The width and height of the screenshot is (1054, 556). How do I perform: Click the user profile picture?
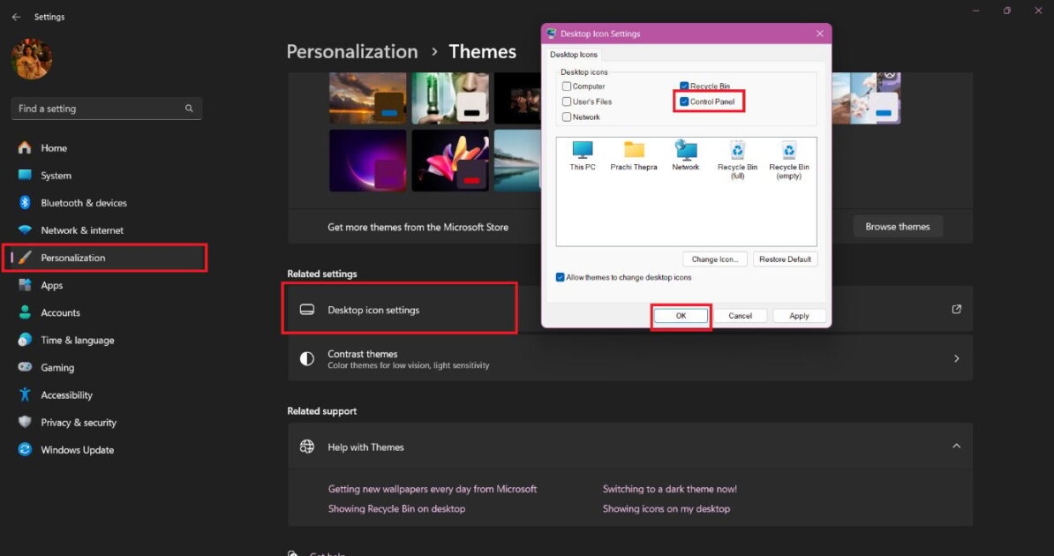pos(32,59)
